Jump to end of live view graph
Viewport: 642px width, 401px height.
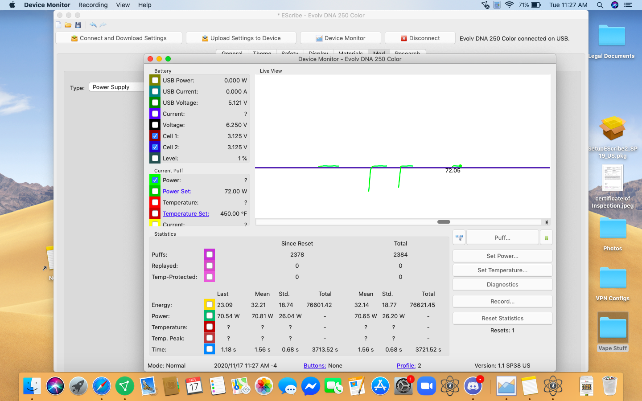[x=546, y=222]
